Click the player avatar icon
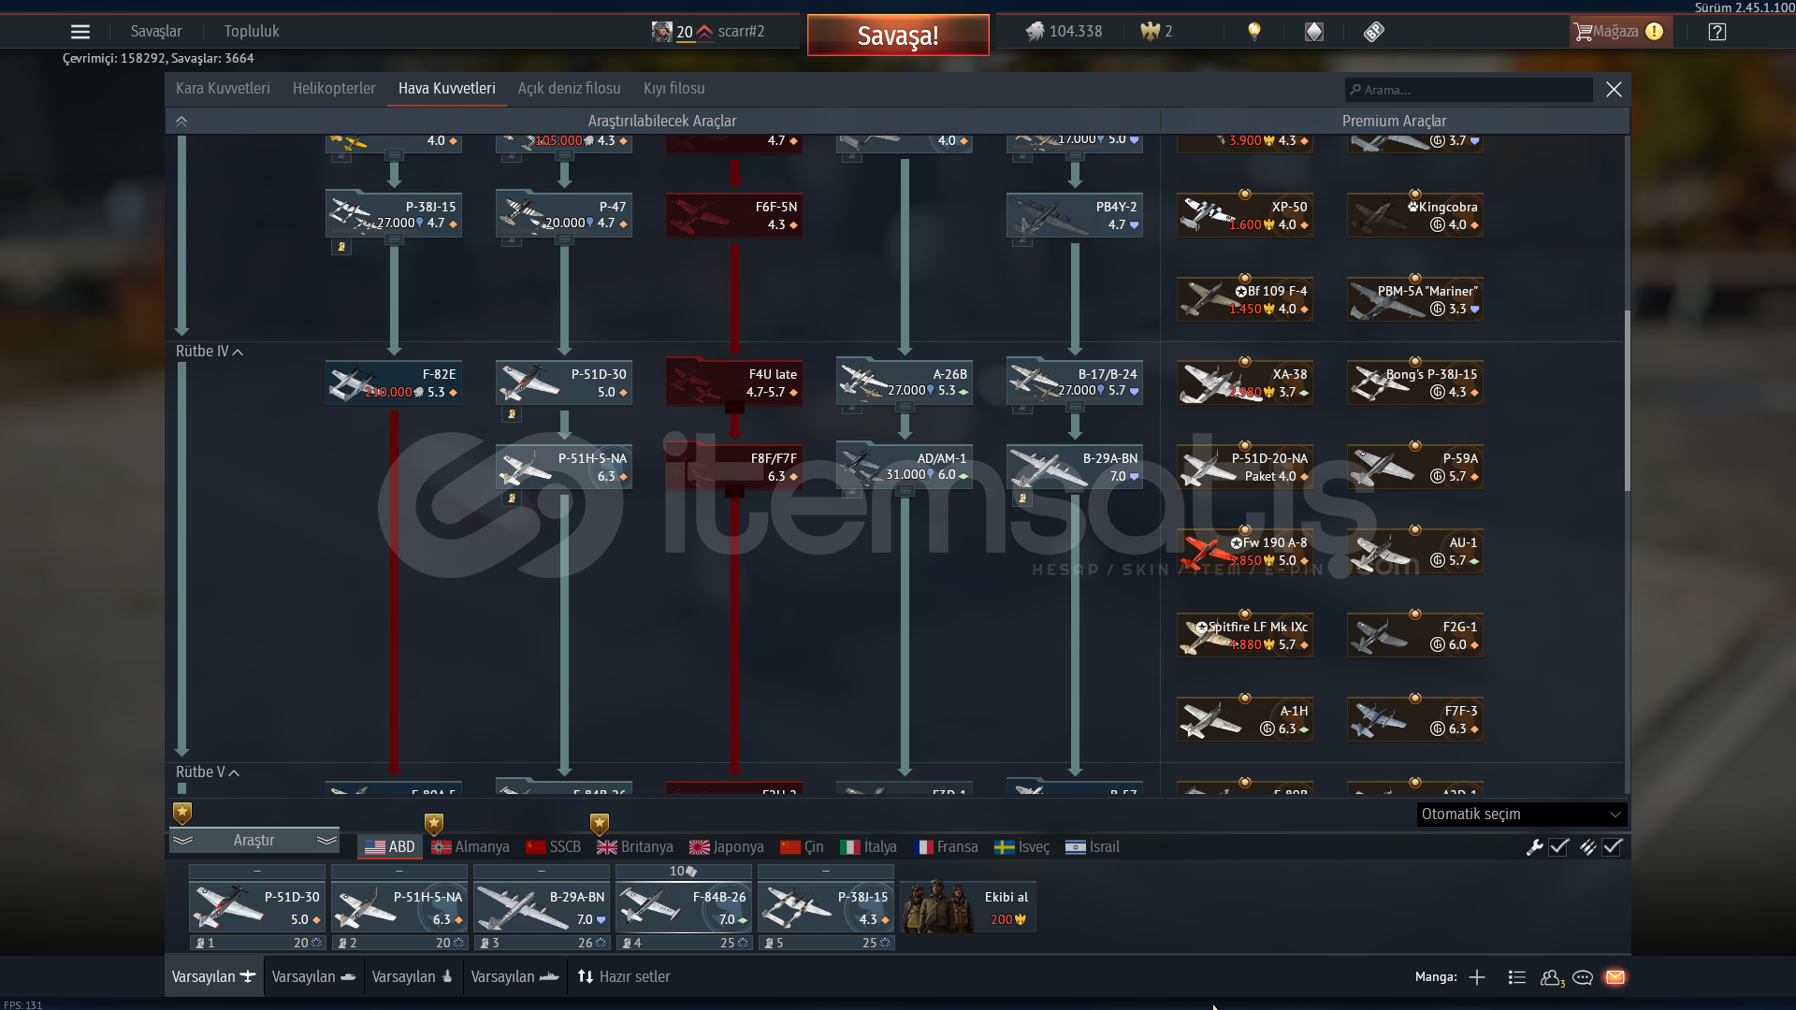Screen dimensions: 1796x1010 pos(662,32)
